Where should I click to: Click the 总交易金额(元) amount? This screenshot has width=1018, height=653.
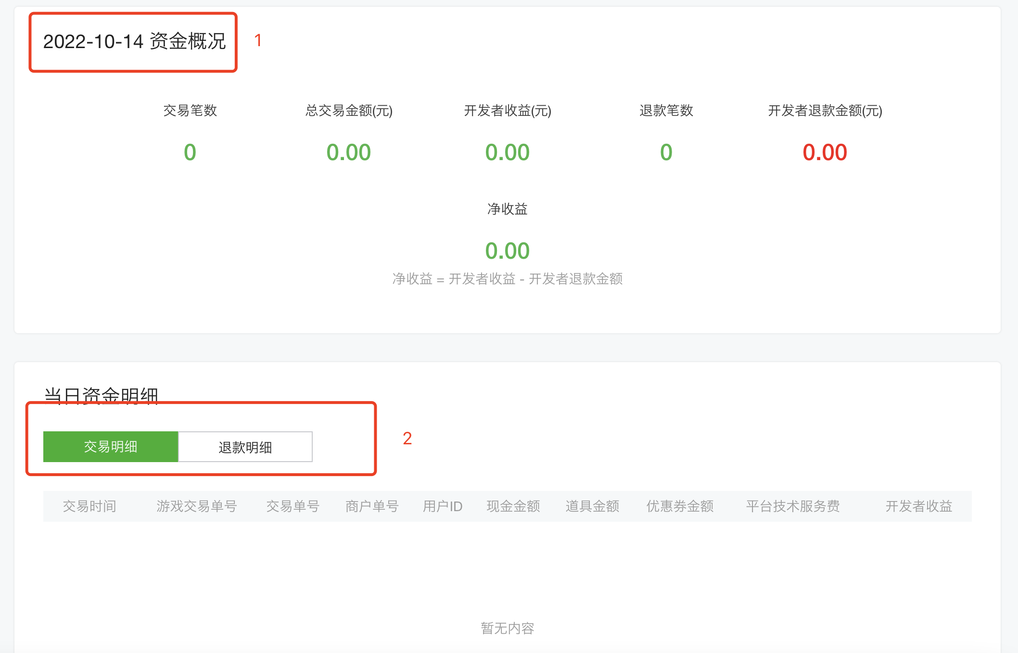click(349, 152)
